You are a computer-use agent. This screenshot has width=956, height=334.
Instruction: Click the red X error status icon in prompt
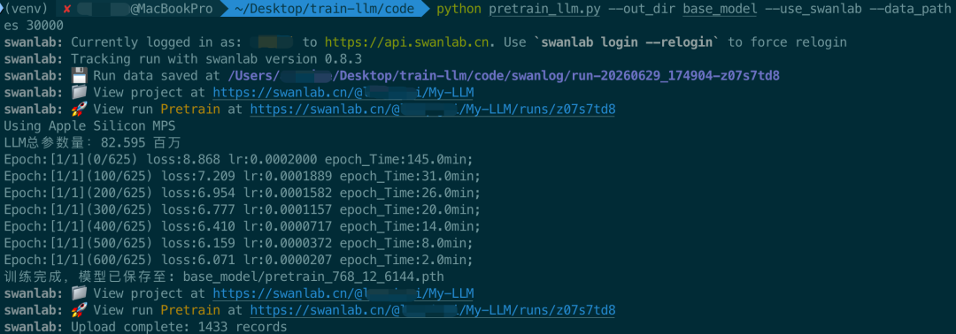coord(66,10)
